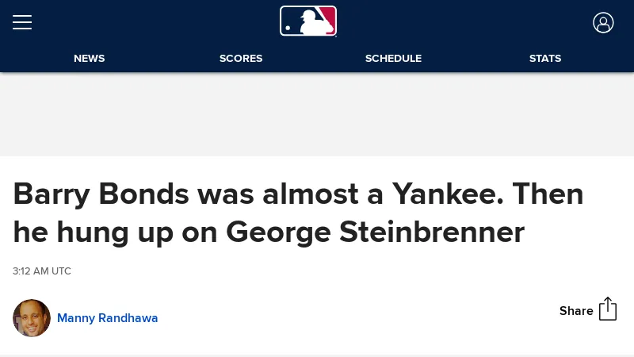Click "Barry Bonds" in the headline

click(x=100, y=194)
